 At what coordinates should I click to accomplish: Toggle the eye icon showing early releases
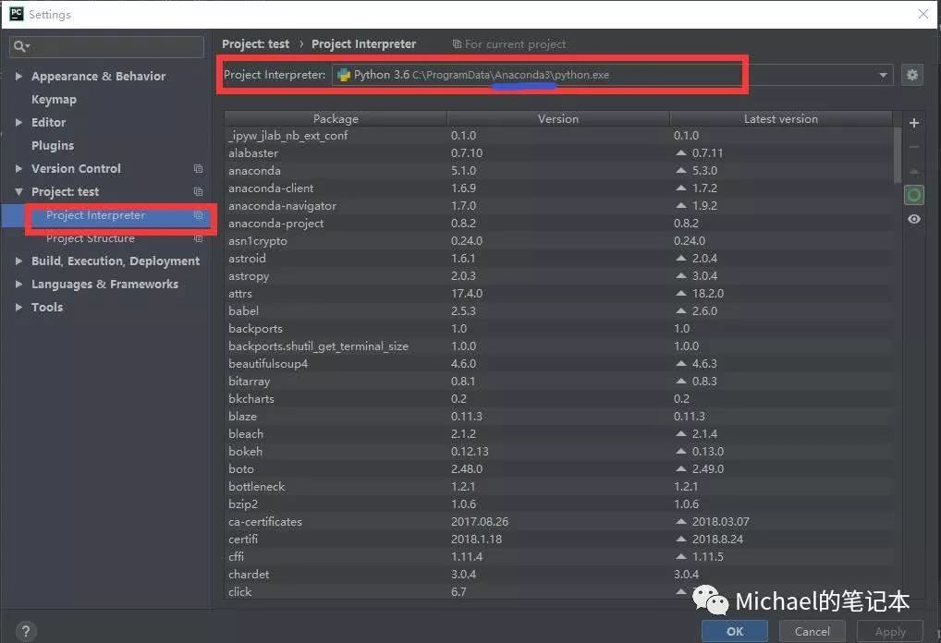[913, 219]
